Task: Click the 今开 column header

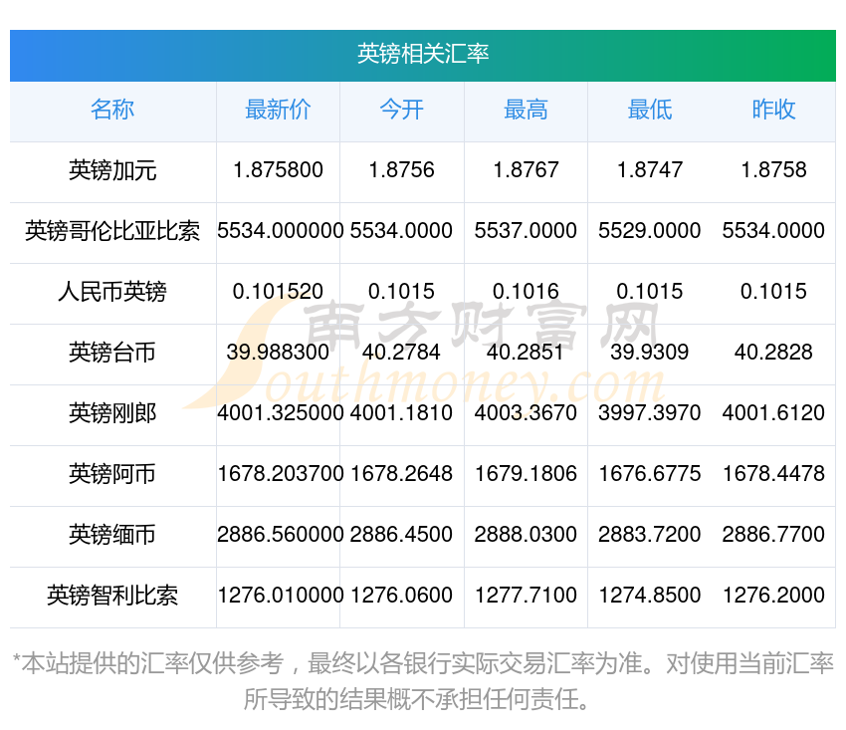Action: point(401,110)
